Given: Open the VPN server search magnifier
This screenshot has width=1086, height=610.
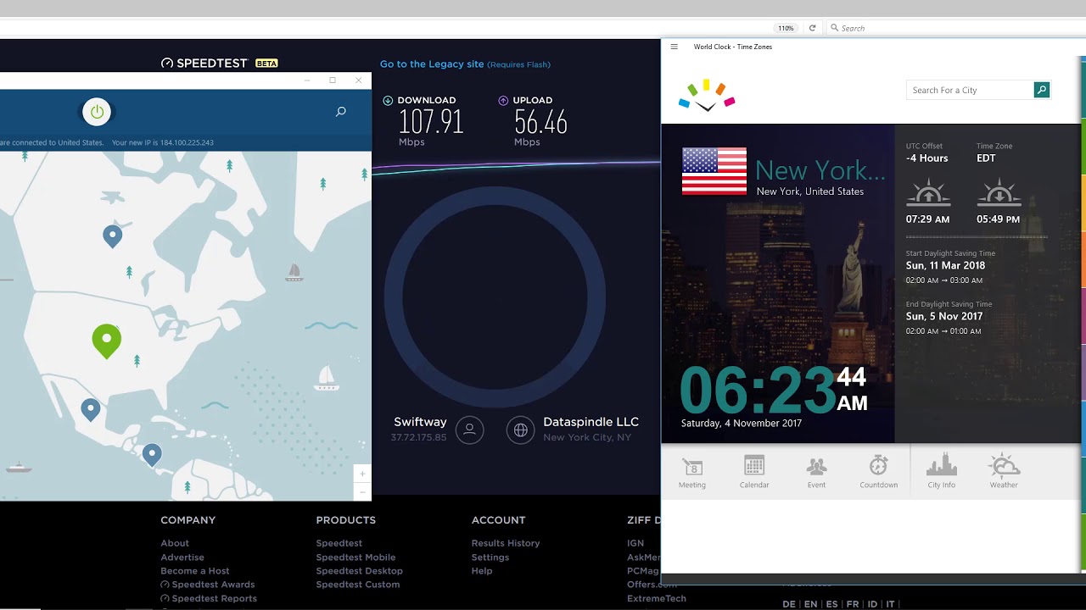Looking at the screenshot, I should tap(341, 112).
